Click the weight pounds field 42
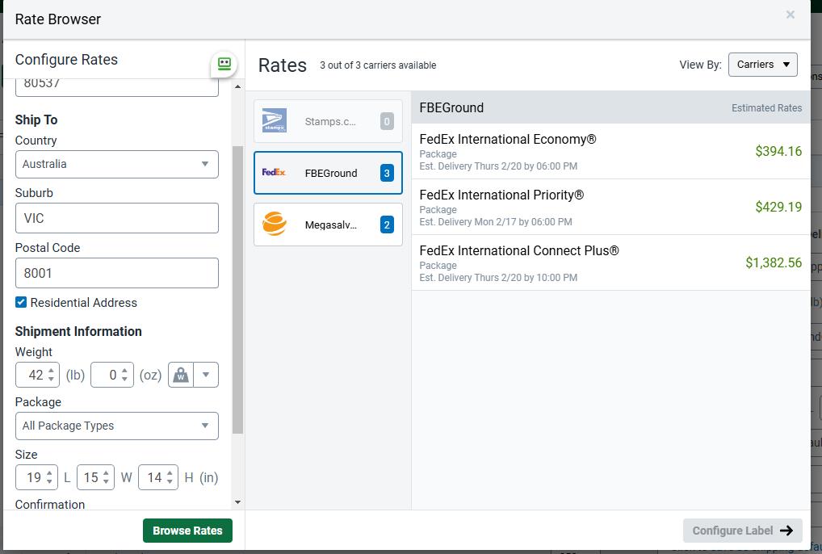 pos(37,375)
